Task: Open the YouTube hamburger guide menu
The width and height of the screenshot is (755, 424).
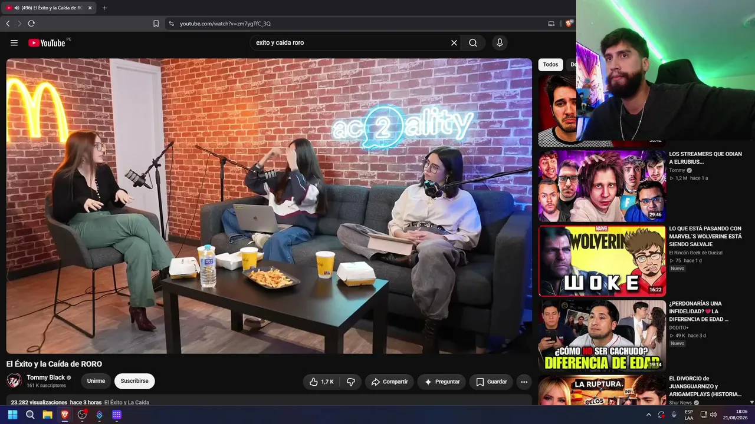Action: [14, 43]
